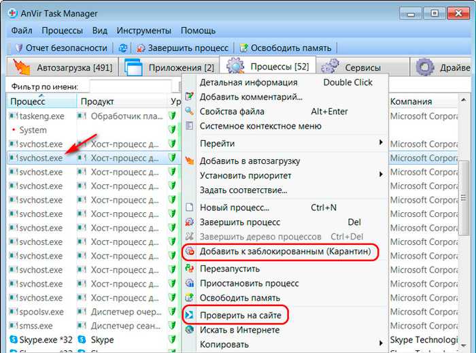The image size is (476, 353).
Task: Click the 'Освободить память' toolbar button
Action: coord(286,48)
